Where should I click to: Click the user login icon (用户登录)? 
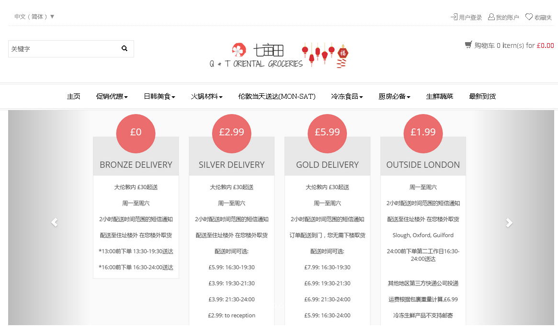pos(454,17)
